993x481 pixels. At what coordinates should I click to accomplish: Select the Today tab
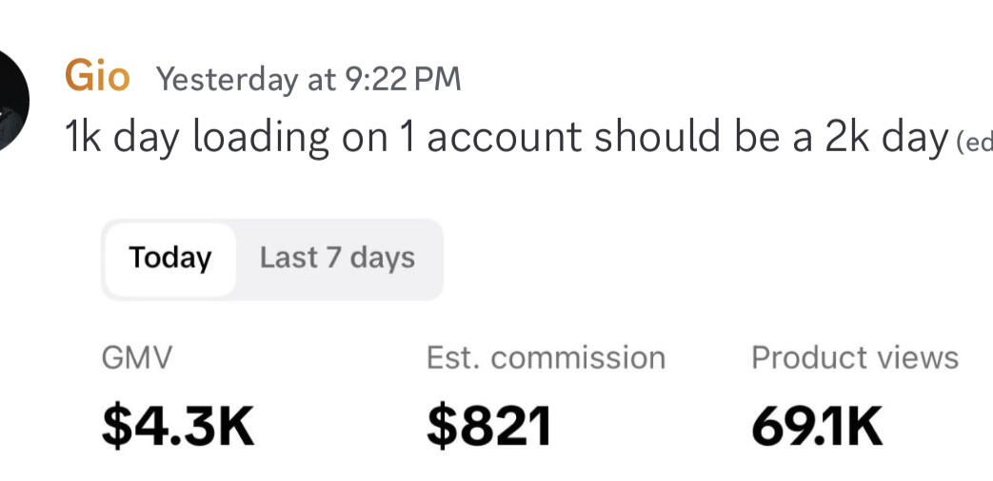[x=170, y=259]
